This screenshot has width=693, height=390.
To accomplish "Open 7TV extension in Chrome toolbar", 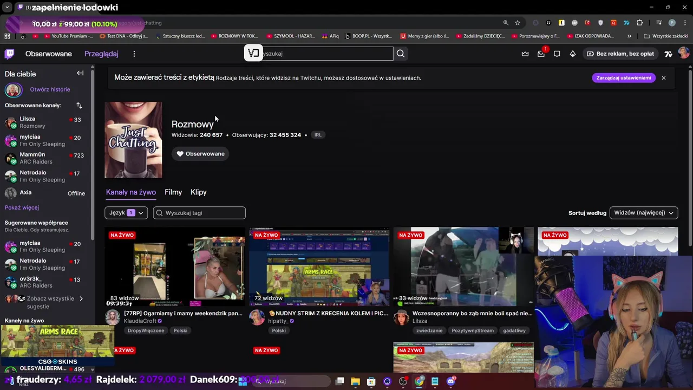I will [x=626, y=23].
